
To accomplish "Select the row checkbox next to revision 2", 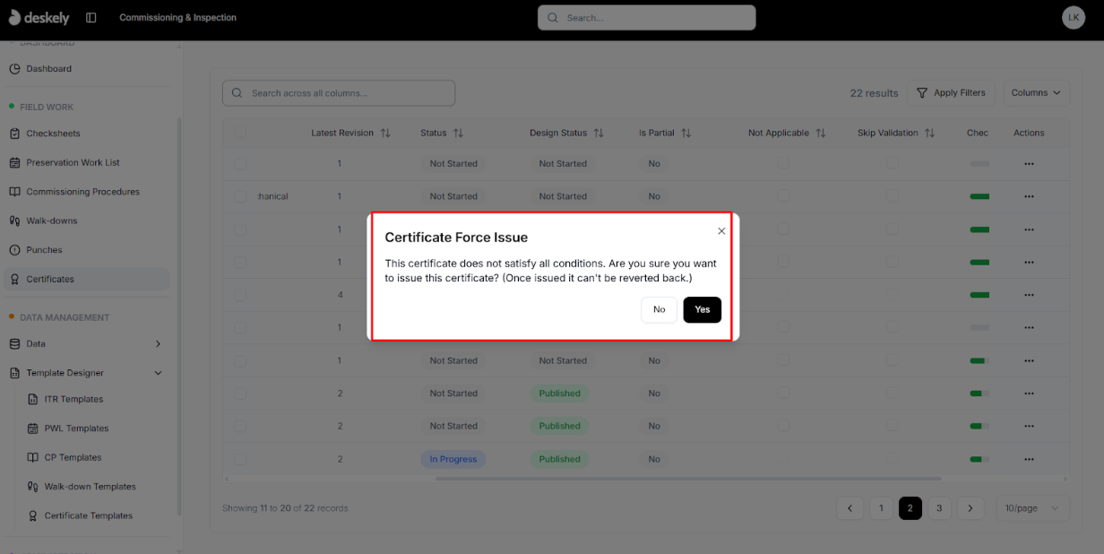I will [x=240, y=393].
